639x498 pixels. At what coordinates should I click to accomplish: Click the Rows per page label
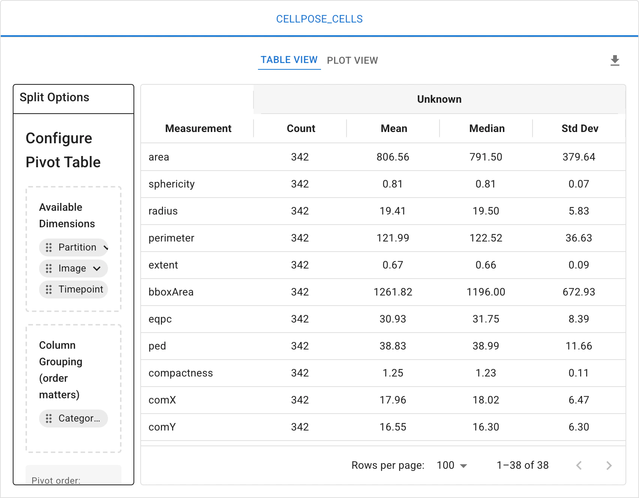pos(388,465)
